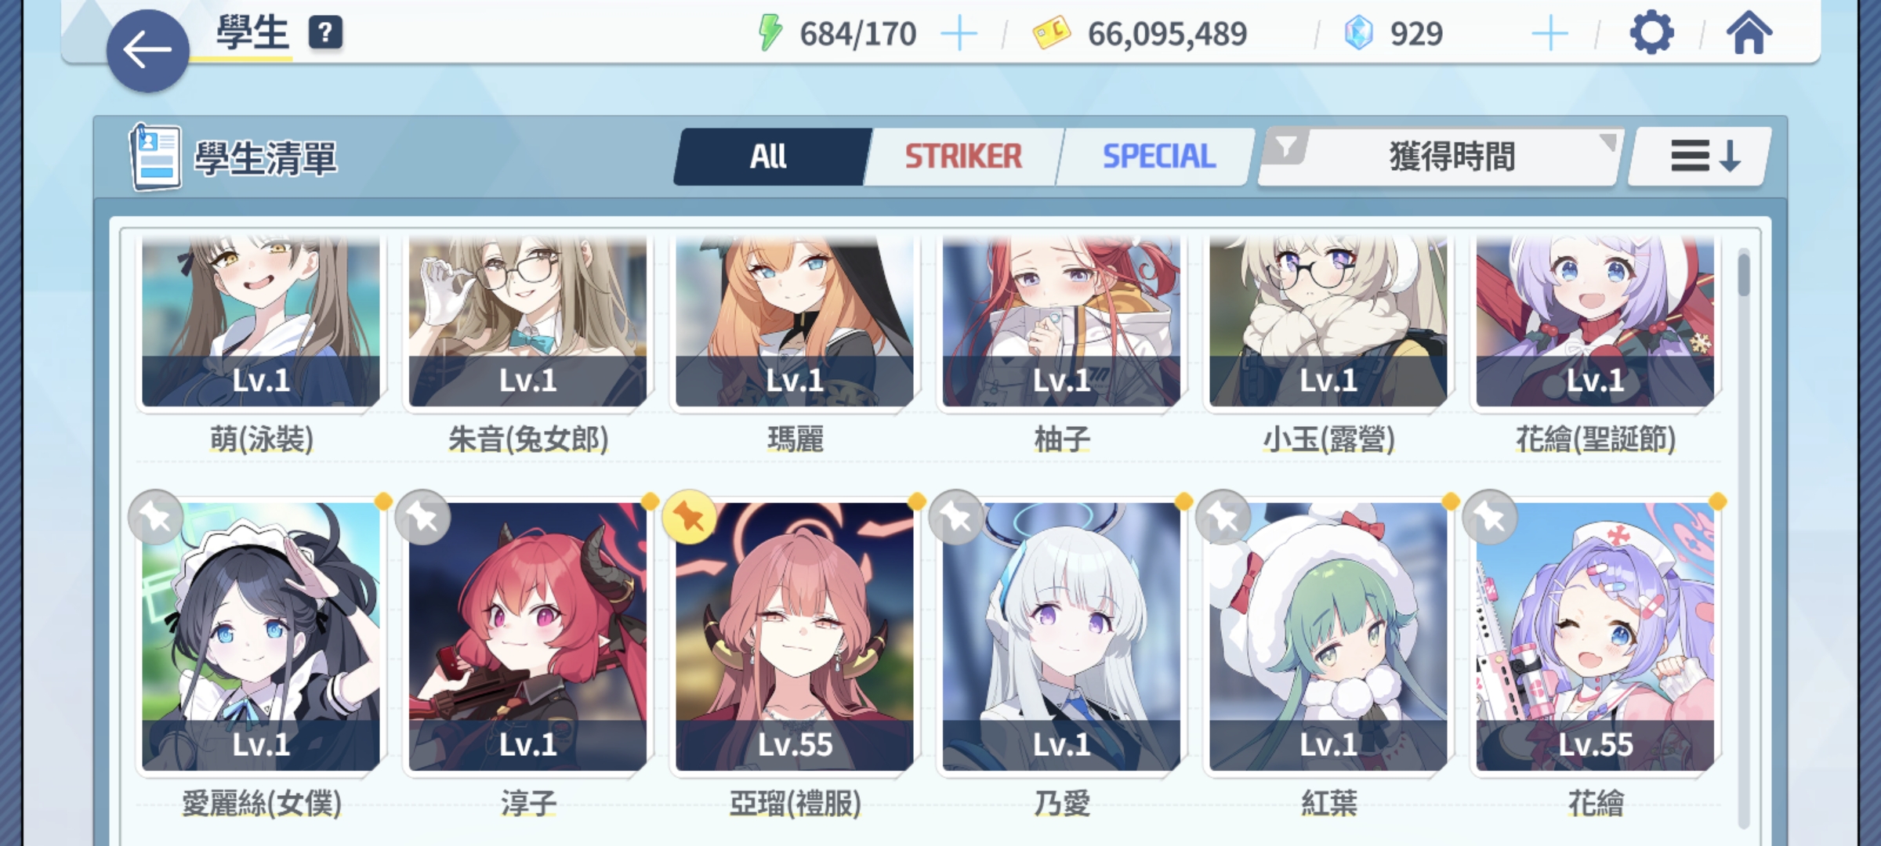Switch to SPECIAL tab

pos(1159,157)
